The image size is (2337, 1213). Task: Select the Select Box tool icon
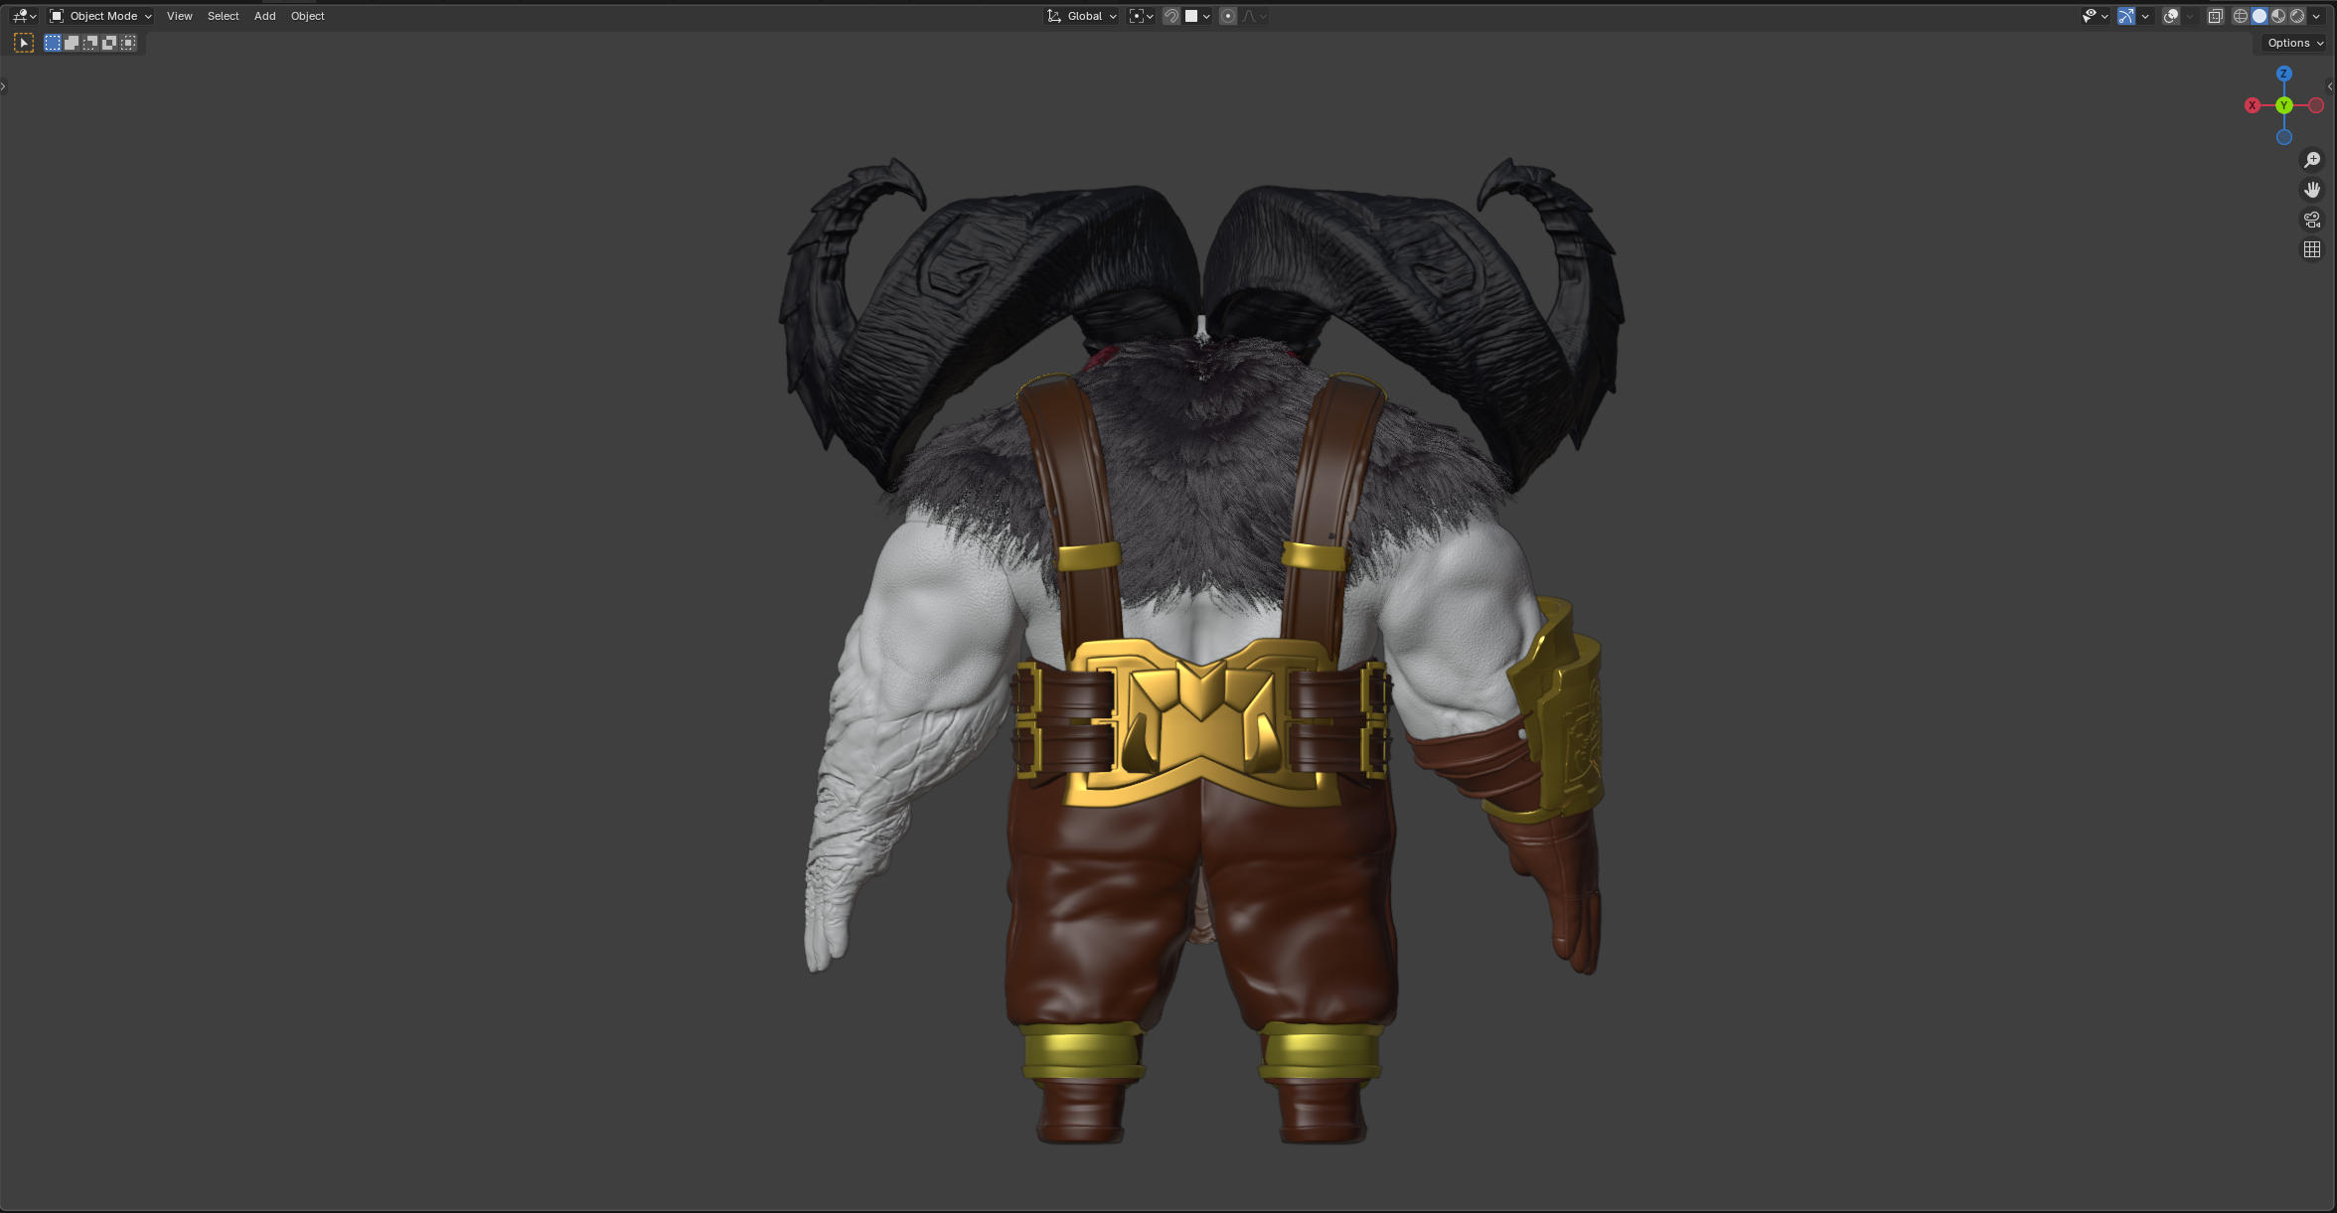pyautogui.click(x=24, y=43)
